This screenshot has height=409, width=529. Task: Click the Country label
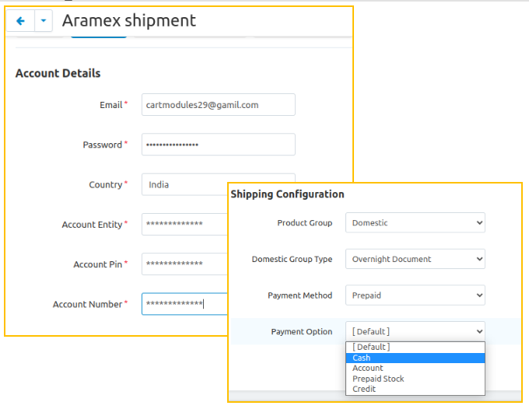pos(106,185)
